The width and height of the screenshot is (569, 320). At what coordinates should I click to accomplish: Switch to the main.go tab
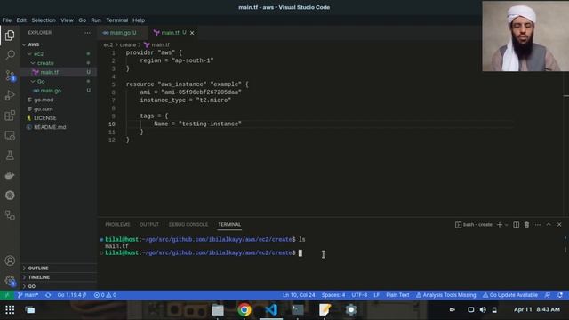120,33
